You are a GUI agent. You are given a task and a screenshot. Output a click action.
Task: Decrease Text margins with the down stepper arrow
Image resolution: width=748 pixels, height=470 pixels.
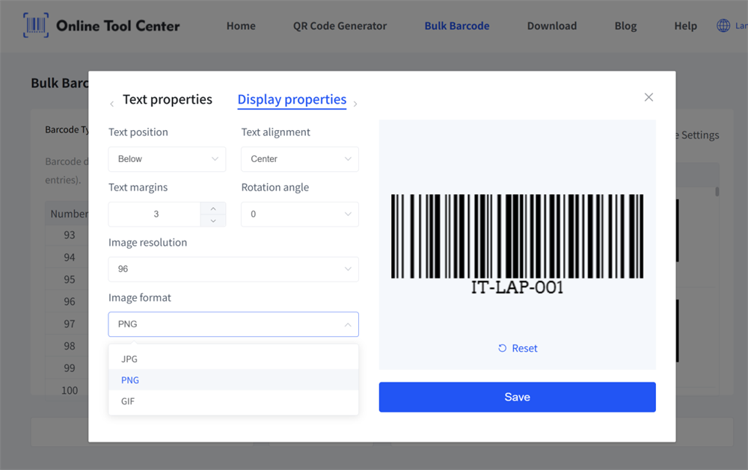tap(213, 219)
